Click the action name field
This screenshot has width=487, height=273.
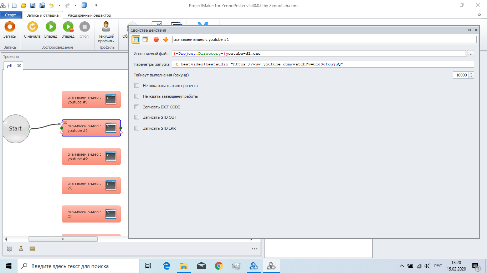pos(324,39)
